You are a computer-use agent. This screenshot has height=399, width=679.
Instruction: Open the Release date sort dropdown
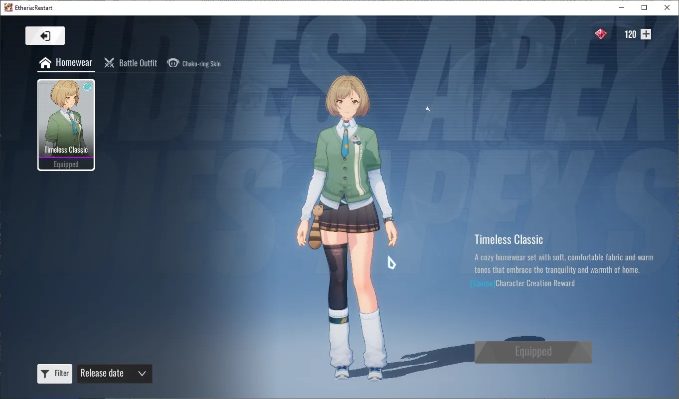(x=115, y=374)
